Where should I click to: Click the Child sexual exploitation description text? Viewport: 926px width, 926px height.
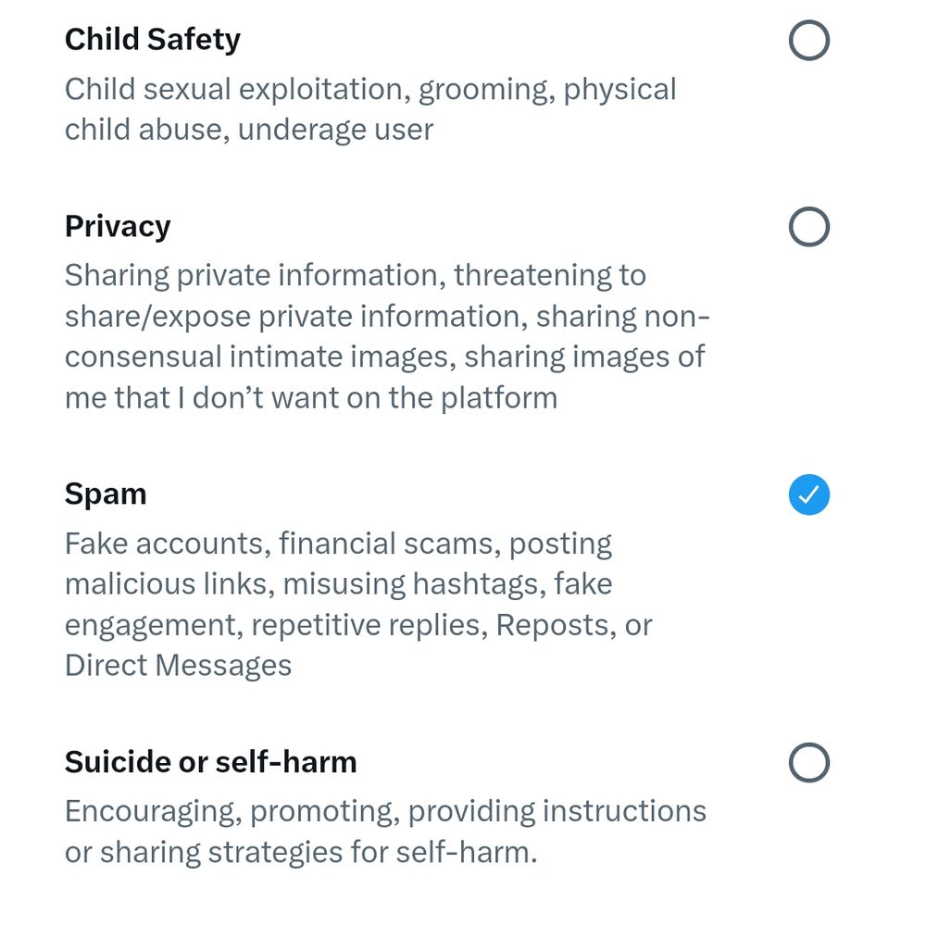tap(370, 90)
